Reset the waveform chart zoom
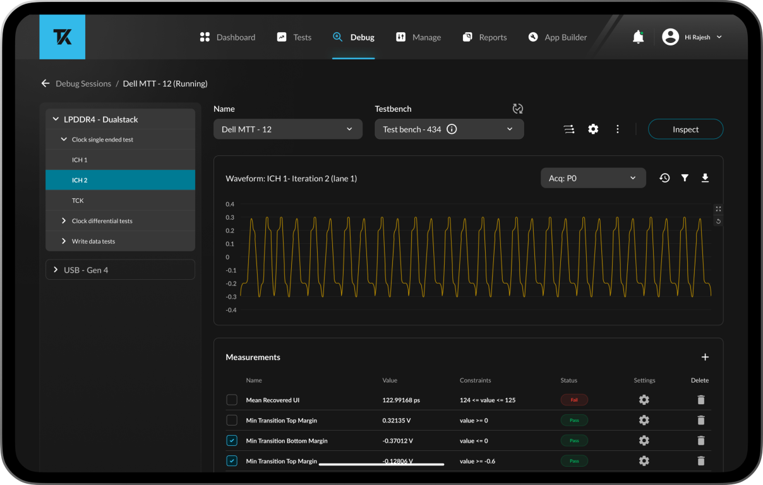 (x=718, y=220)
